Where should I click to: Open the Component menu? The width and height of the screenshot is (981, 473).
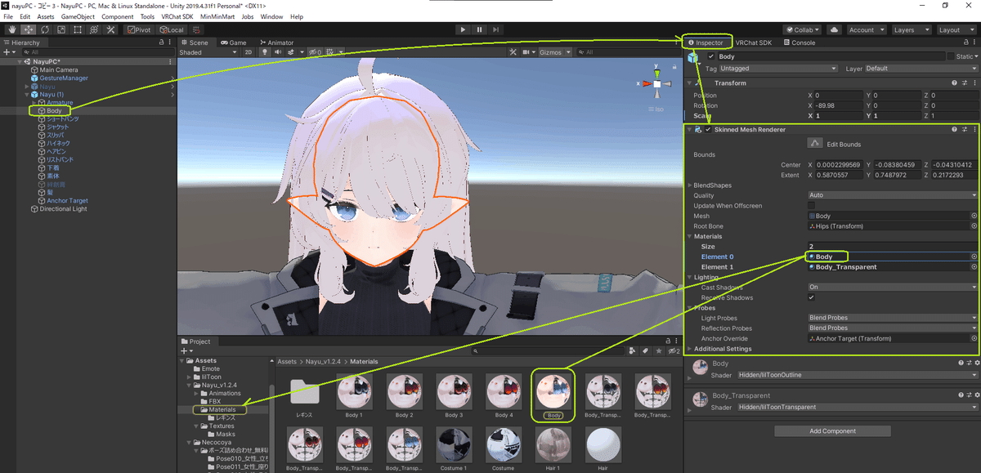point(117,16)
